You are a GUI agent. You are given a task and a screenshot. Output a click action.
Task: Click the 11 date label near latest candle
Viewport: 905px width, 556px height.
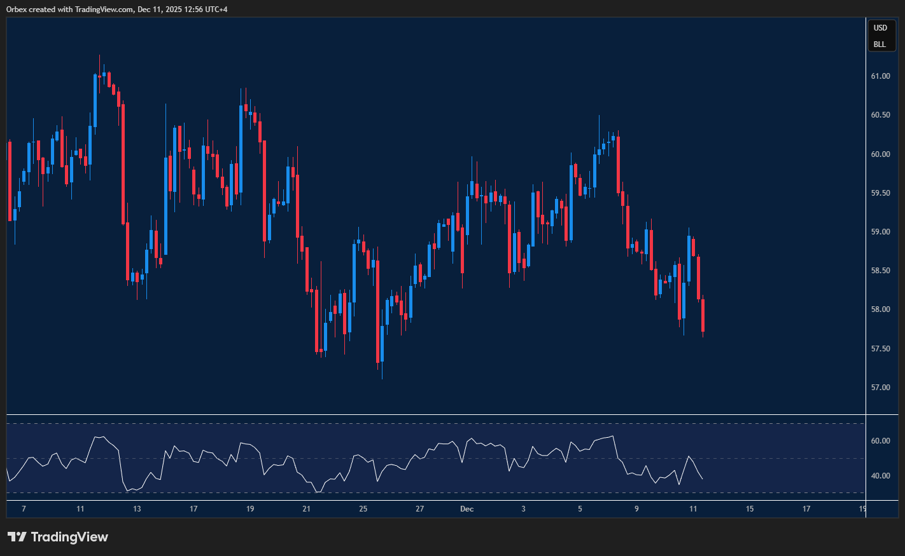[x=694, y=509]
